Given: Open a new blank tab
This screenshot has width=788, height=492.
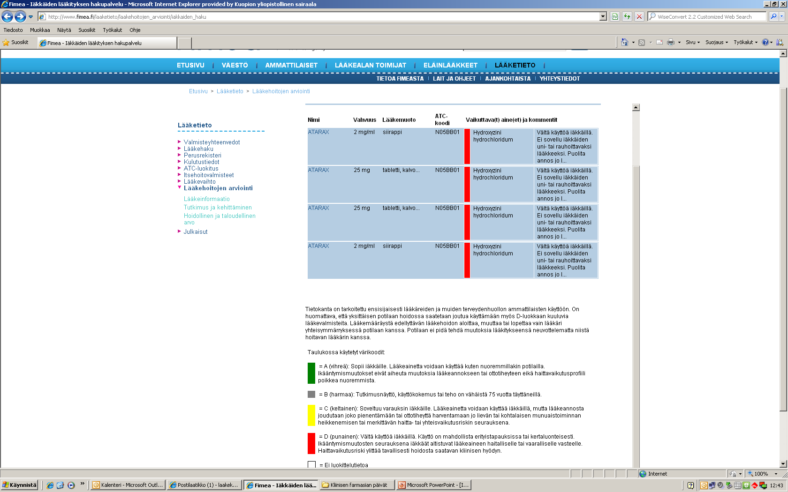Looking at the screenshot, I should pos(185,43).
